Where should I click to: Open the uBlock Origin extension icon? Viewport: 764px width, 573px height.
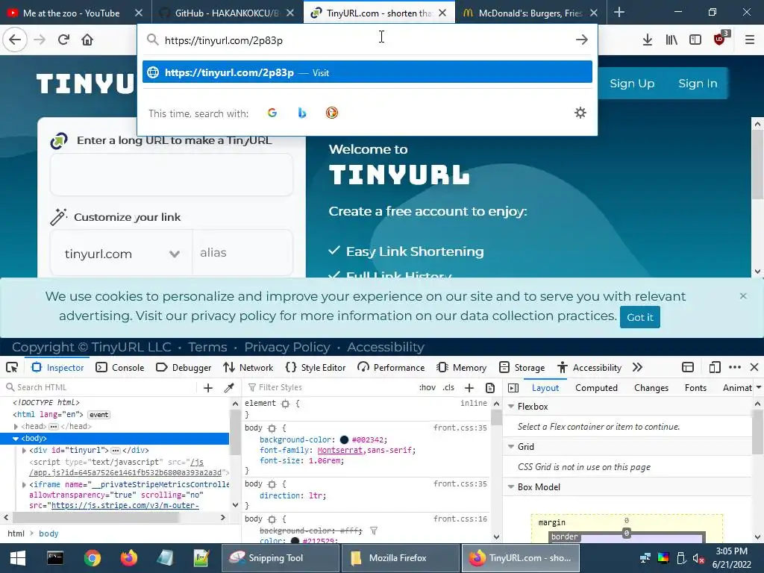pos(721,39)
